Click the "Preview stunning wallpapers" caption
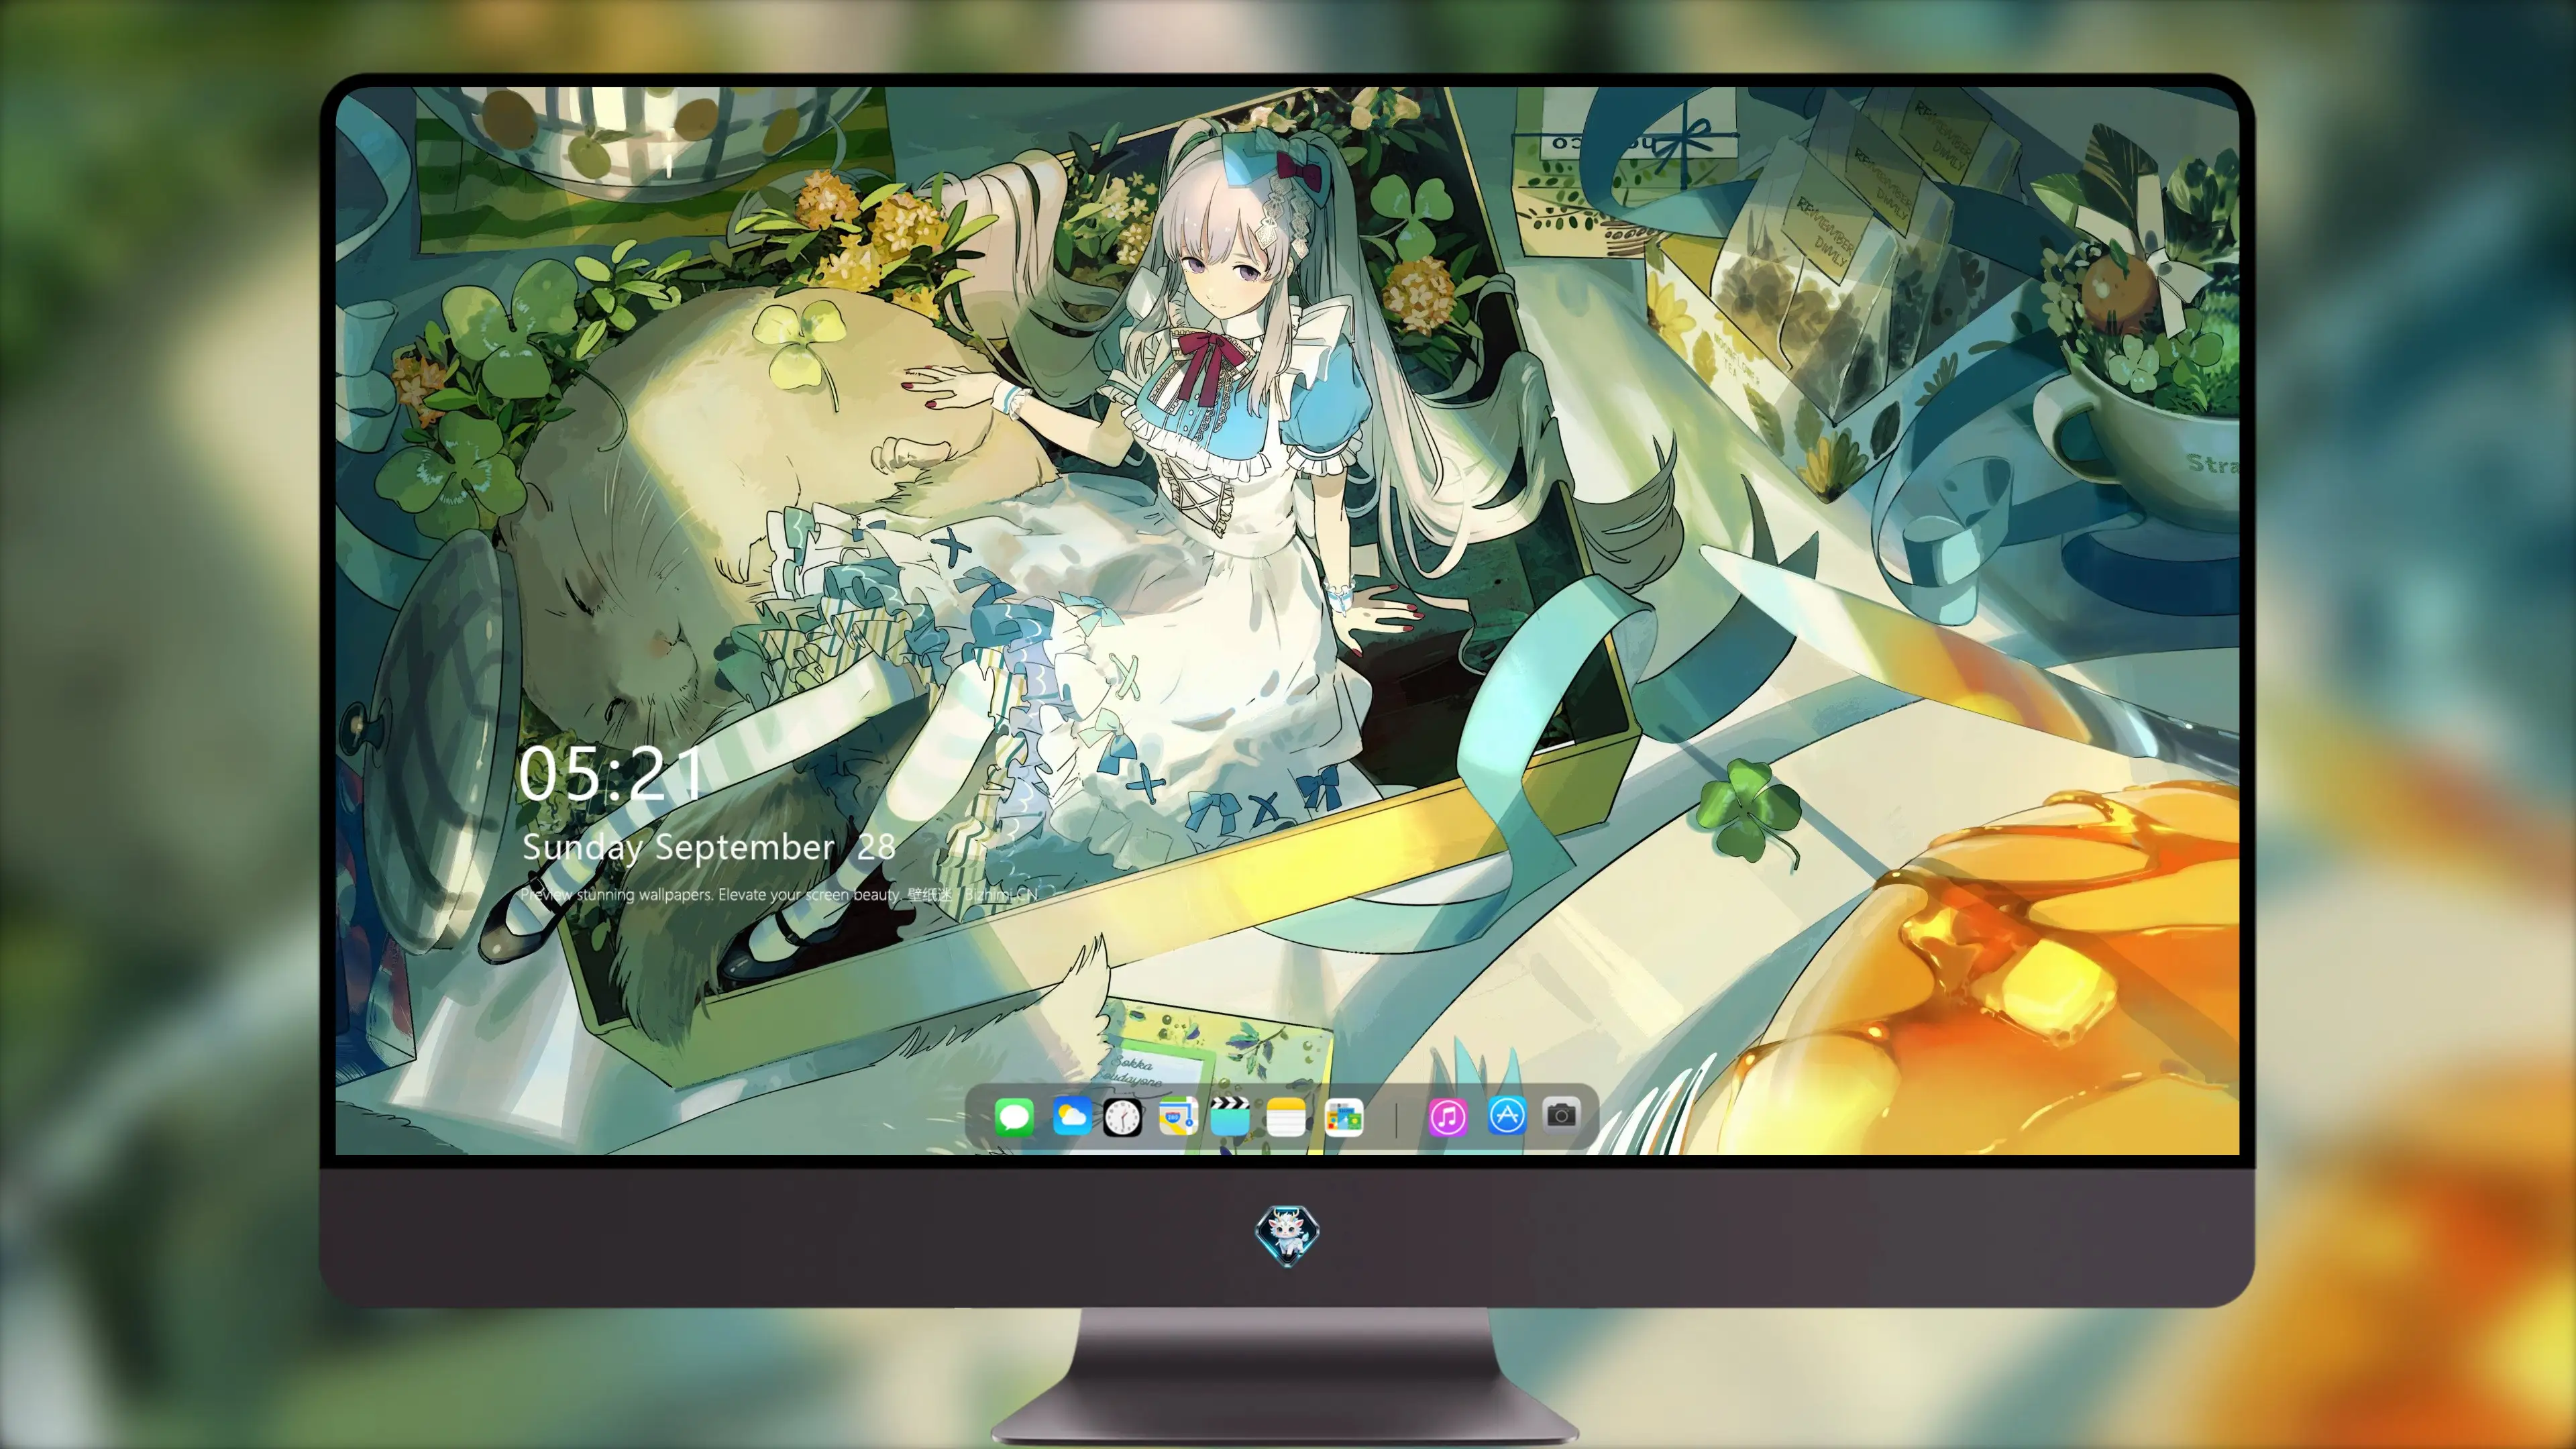 tap(780, 894)
